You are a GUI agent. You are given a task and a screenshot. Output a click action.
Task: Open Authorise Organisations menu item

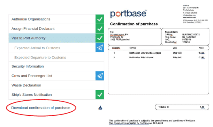[x=52, y=19]
